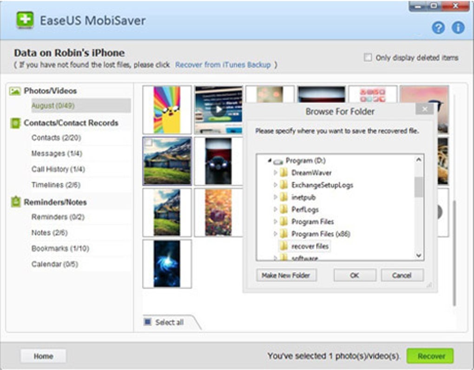Select the blue galaxy swirl thumbnail
Screen dimensions: 474x370
(167, 264)
